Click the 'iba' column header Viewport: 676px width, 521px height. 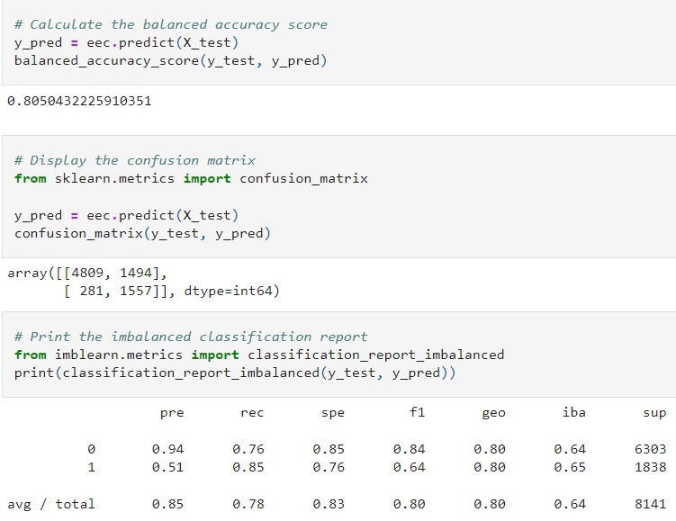click(x=573, y=412)
